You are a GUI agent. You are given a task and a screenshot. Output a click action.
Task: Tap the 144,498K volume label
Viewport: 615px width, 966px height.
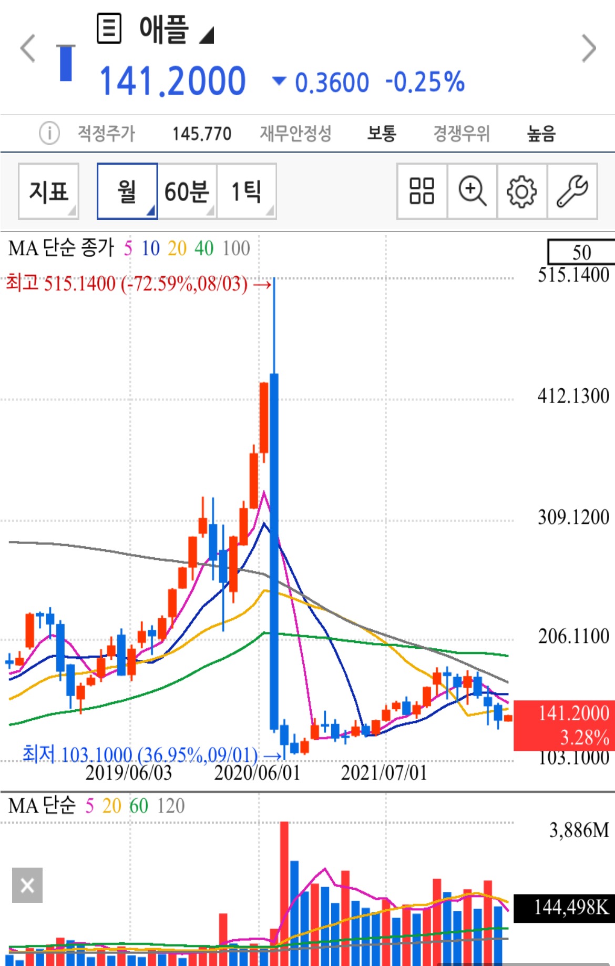point(564,908)
